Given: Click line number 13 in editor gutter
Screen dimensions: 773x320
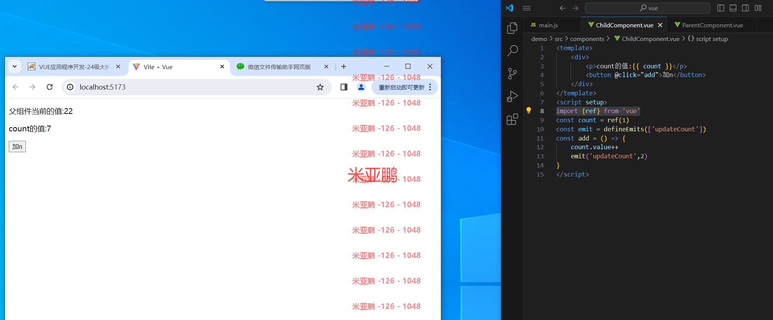Looking at the screenshot, I should (x=540, y=156).
